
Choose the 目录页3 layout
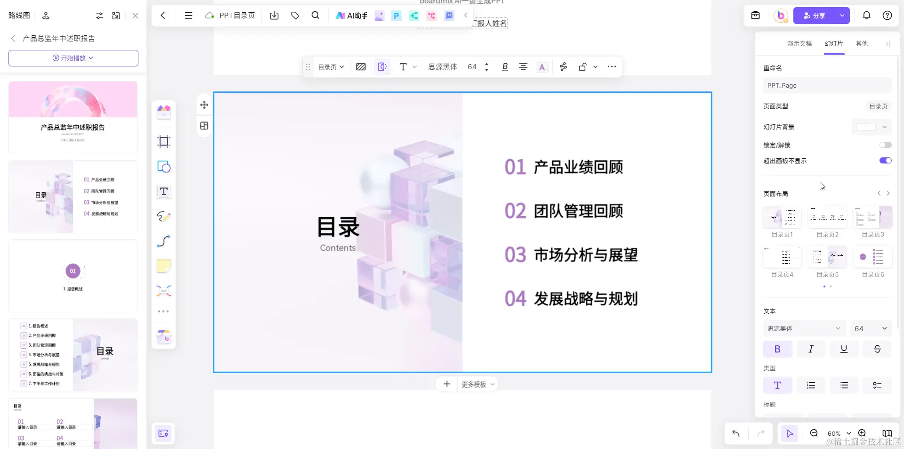click(x=873, y=217)
